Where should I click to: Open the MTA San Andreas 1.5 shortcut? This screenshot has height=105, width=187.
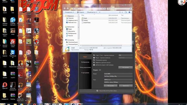(x=13, y=86)
